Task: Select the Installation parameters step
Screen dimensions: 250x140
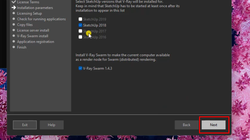Action: 35,8
